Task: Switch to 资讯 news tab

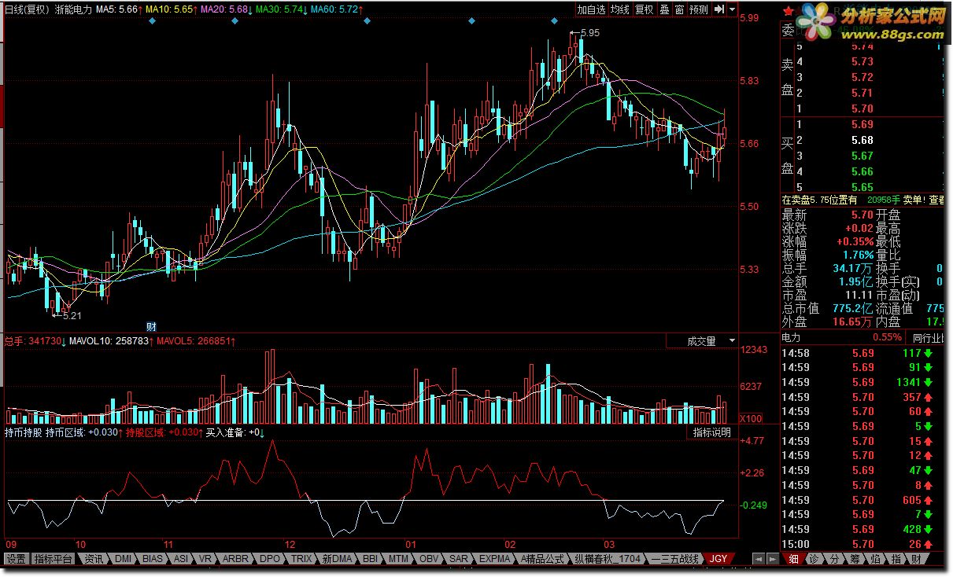Action: [x=94, y=559]
